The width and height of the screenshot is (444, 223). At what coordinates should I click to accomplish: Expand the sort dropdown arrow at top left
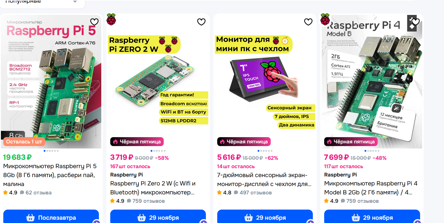(x=75, y=1)
